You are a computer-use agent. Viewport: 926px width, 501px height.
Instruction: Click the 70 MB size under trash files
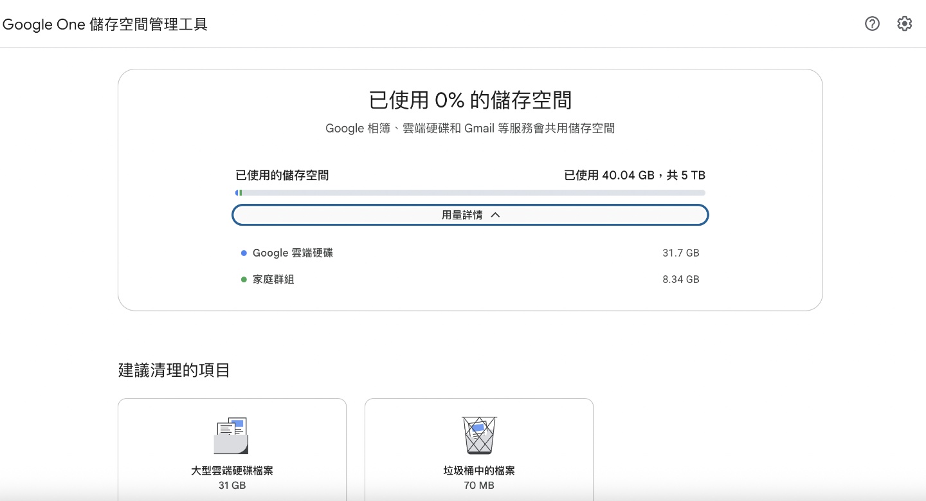click(x=479, y=486)
